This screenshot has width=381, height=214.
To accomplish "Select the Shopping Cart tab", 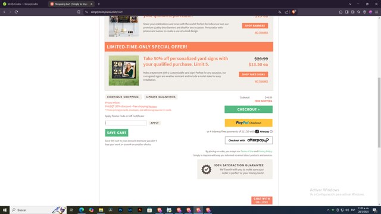I will [x=71, y=4].
